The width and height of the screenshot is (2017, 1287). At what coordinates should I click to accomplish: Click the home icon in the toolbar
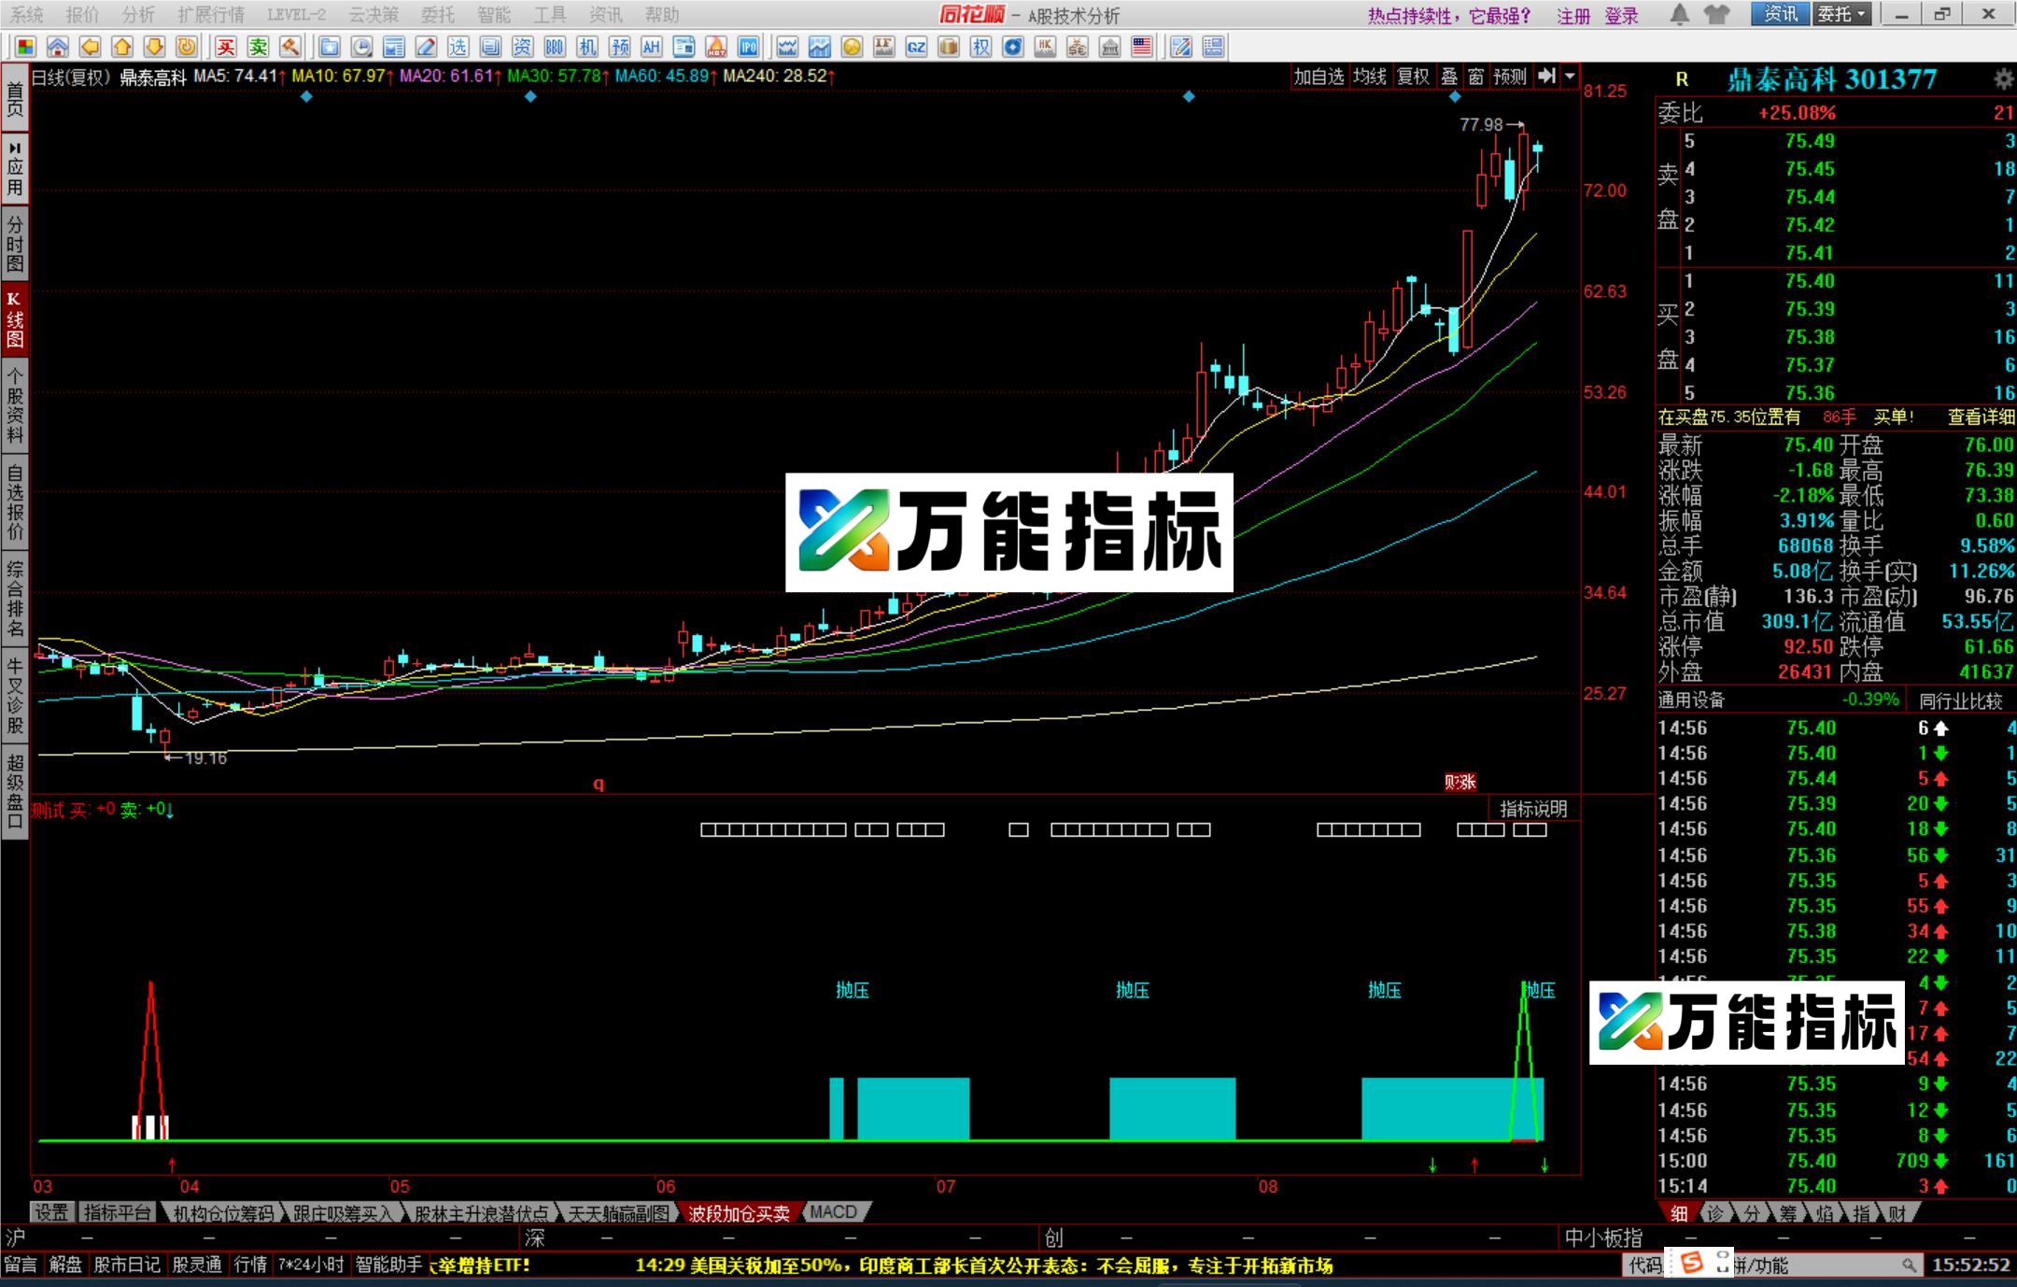pyautogui.click(x=58, y=47)
